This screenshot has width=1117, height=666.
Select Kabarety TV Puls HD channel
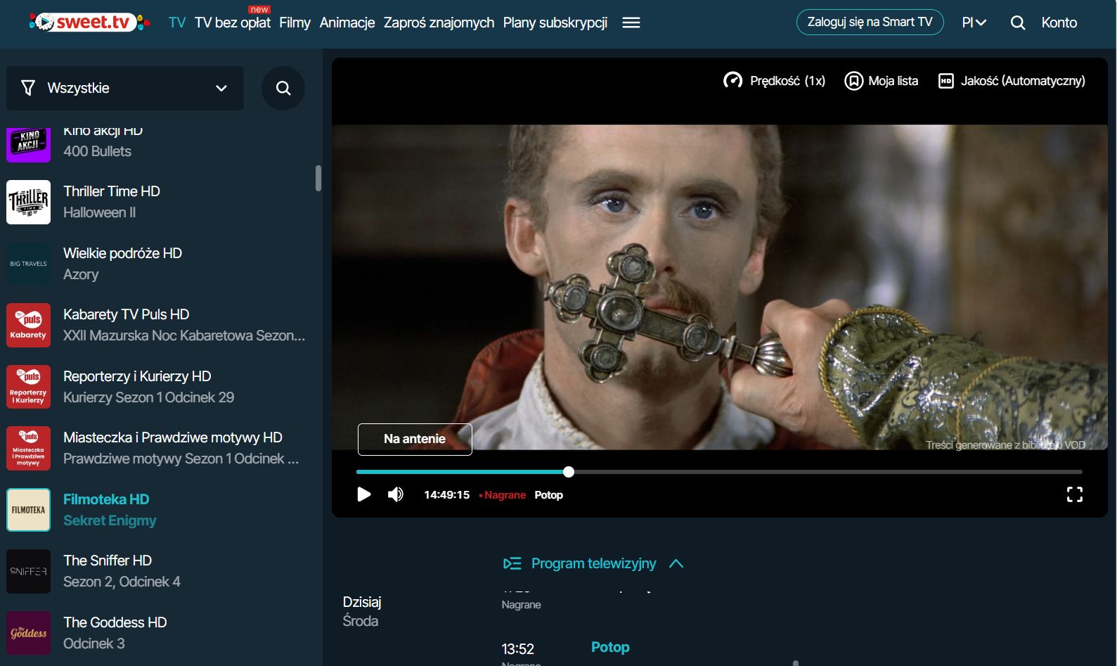(127, 314)
